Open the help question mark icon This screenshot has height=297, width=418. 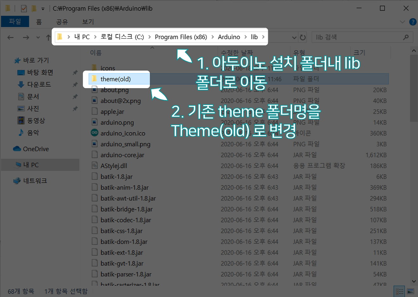point(413,22)
